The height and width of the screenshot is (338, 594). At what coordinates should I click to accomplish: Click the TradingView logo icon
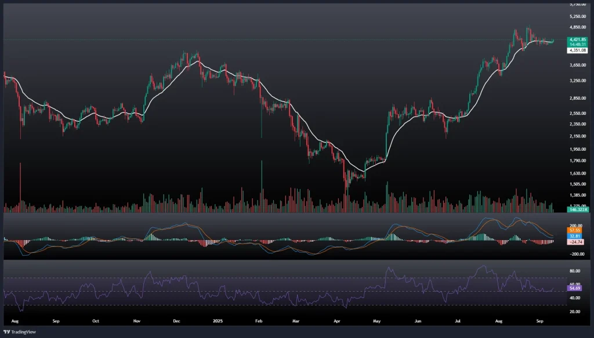point(6,332)
